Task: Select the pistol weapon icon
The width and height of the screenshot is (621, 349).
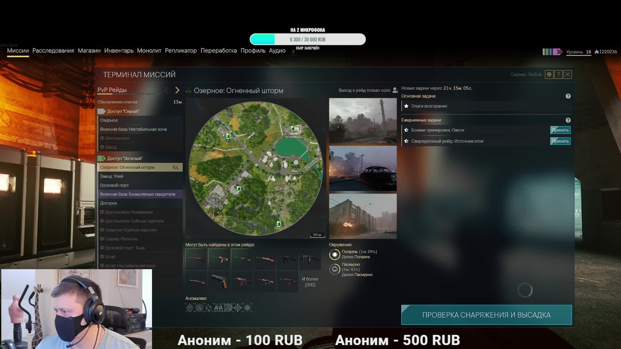Action: (x=219, y=281)
